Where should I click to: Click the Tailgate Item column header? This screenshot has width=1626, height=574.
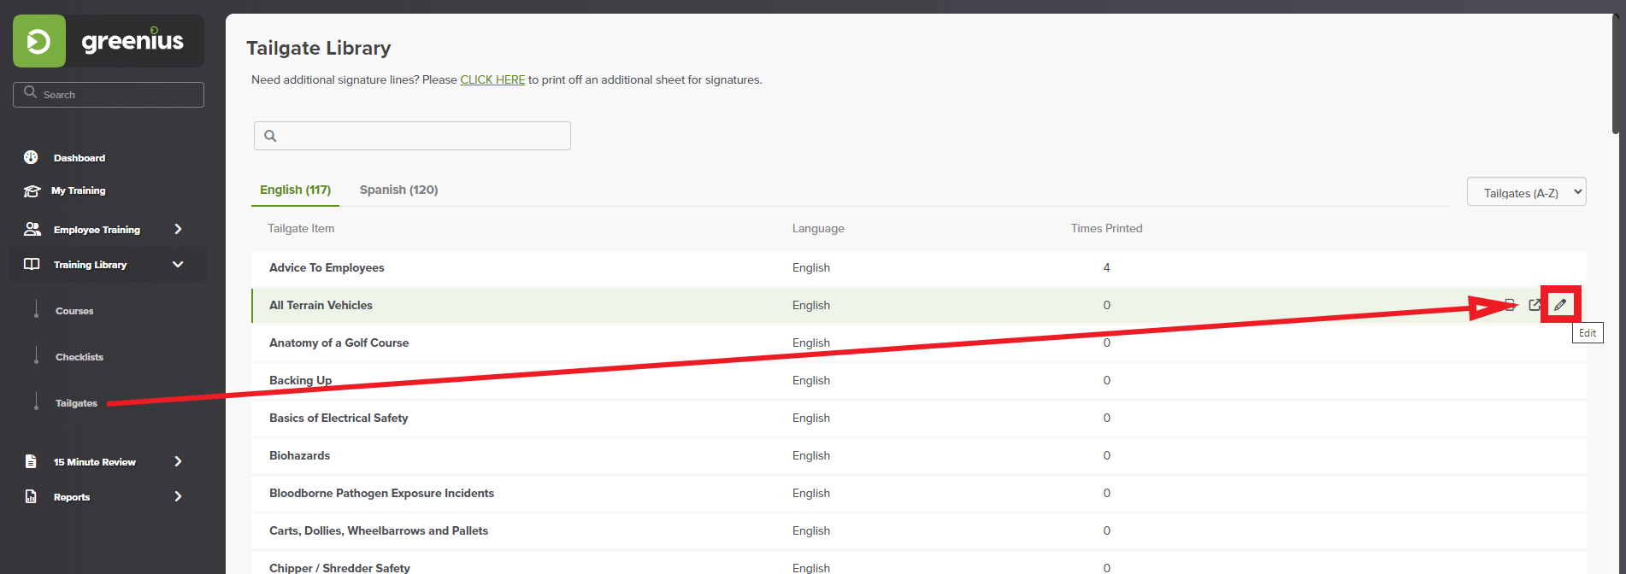pyautogui.click(x=301, y=228)
